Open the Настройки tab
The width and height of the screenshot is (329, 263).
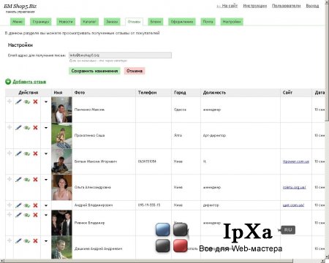tap(232, 22)
